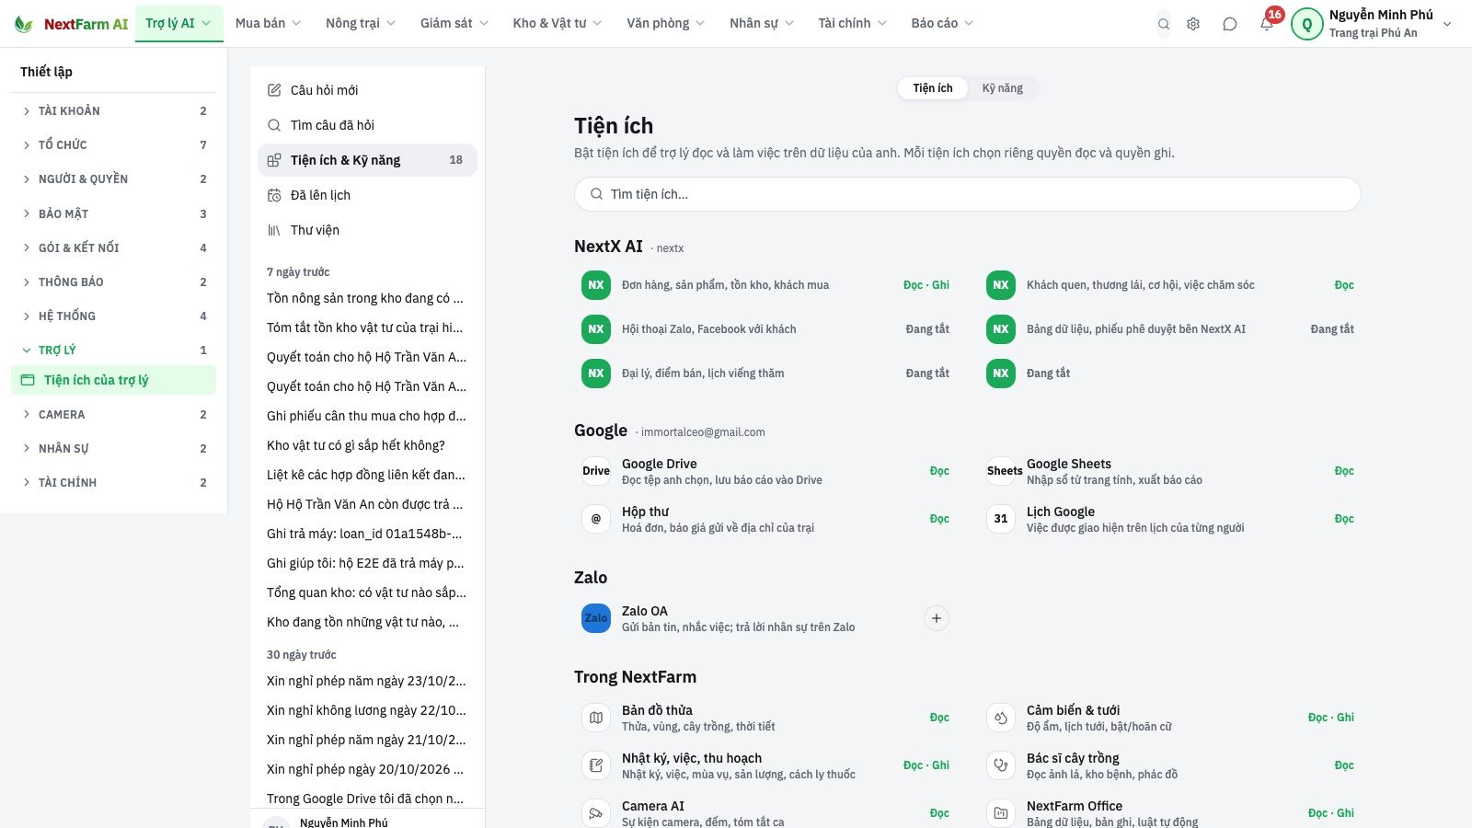Open the chat bubble icon in header
1472x828 pixels.
tap(1230, 24)
